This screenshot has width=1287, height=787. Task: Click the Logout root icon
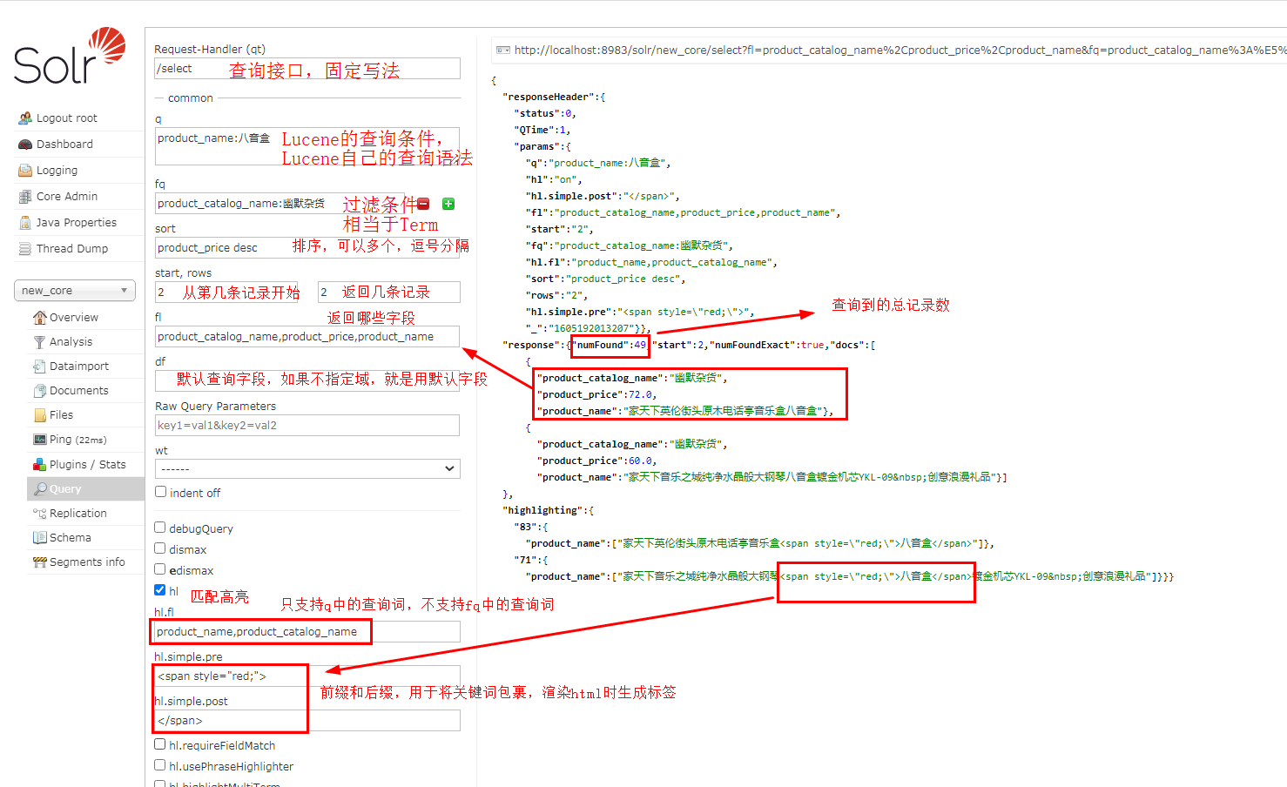tap(25, 118)
